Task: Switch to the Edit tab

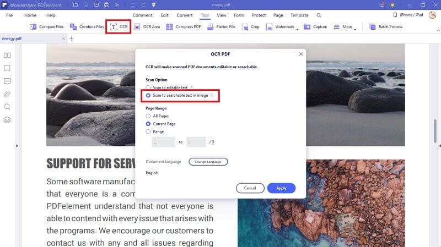Action: coord(164,15)
